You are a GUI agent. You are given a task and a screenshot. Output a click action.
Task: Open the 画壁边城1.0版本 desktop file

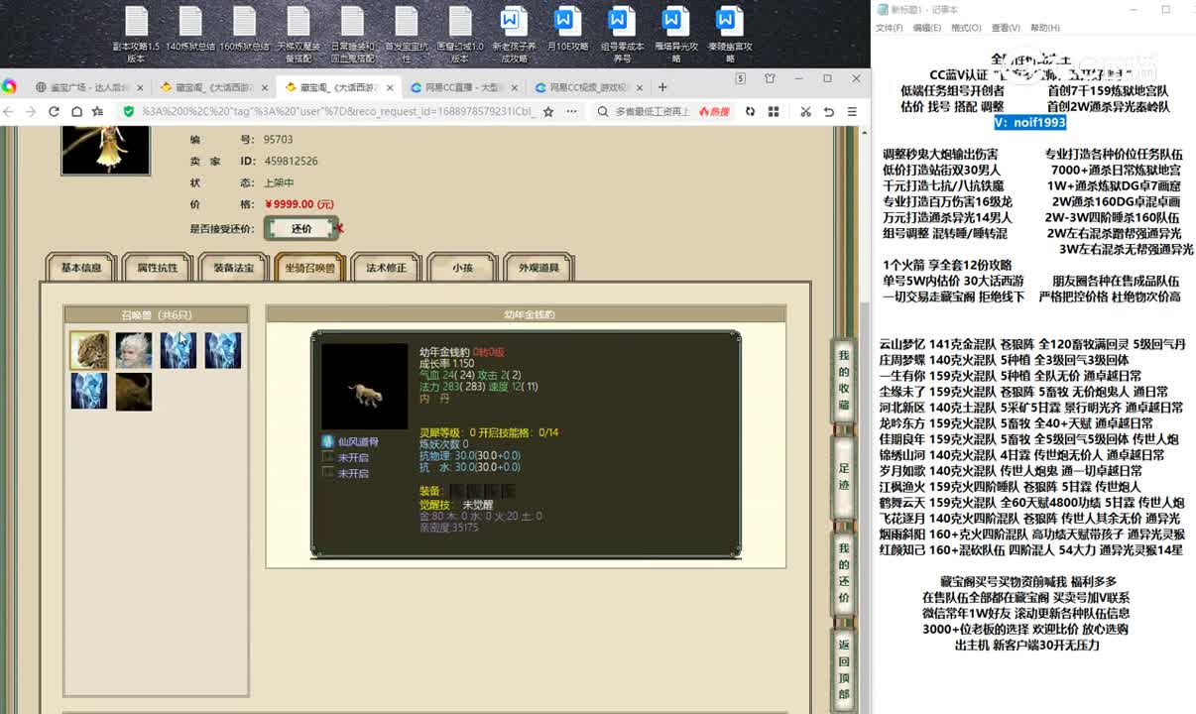coord(459,34)
